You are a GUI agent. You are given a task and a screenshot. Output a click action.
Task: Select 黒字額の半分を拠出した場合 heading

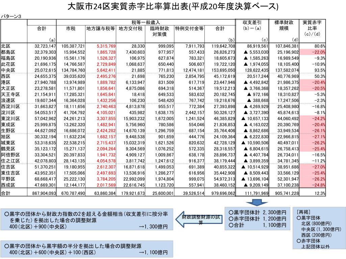(x=73, y=246)
